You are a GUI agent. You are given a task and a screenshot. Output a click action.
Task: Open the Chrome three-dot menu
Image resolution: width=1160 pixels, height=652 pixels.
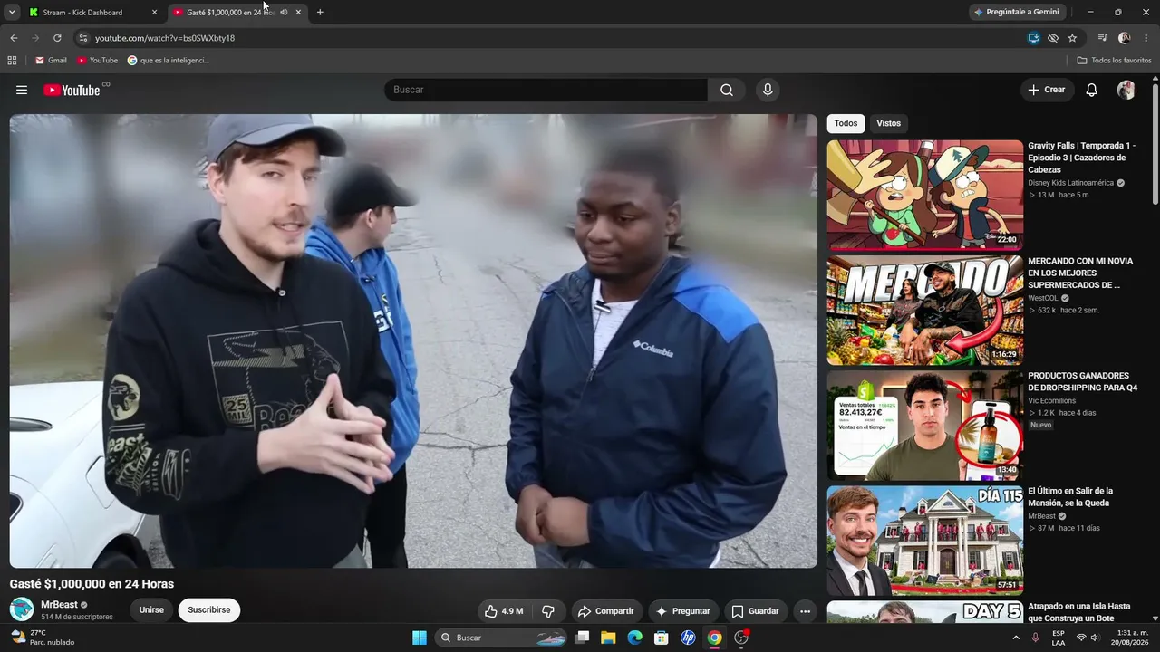(1145, 38)
